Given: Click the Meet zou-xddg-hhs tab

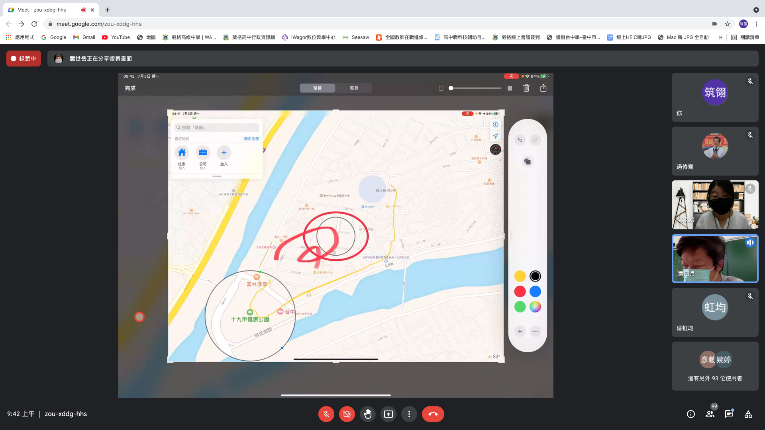Looking at the screenshot, I should pyautogui.click(x=42, y=10).
